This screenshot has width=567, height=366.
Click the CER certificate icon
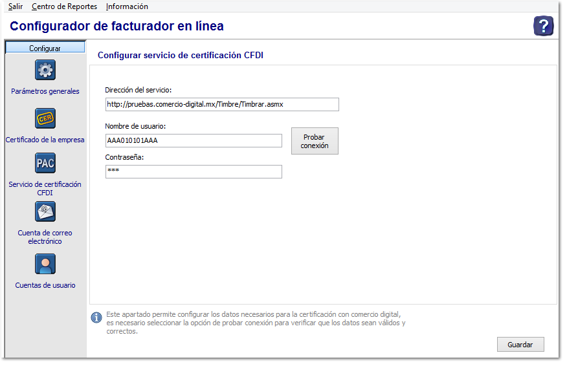pos(45,118)
